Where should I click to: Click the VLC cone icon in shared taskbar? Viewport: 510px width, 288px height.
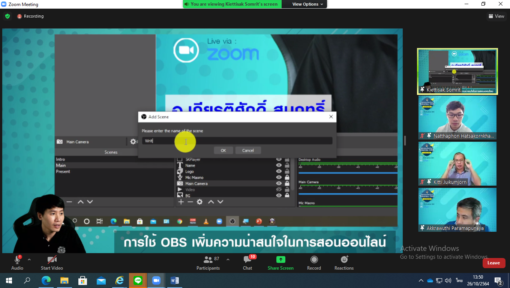tap(206, 221)
